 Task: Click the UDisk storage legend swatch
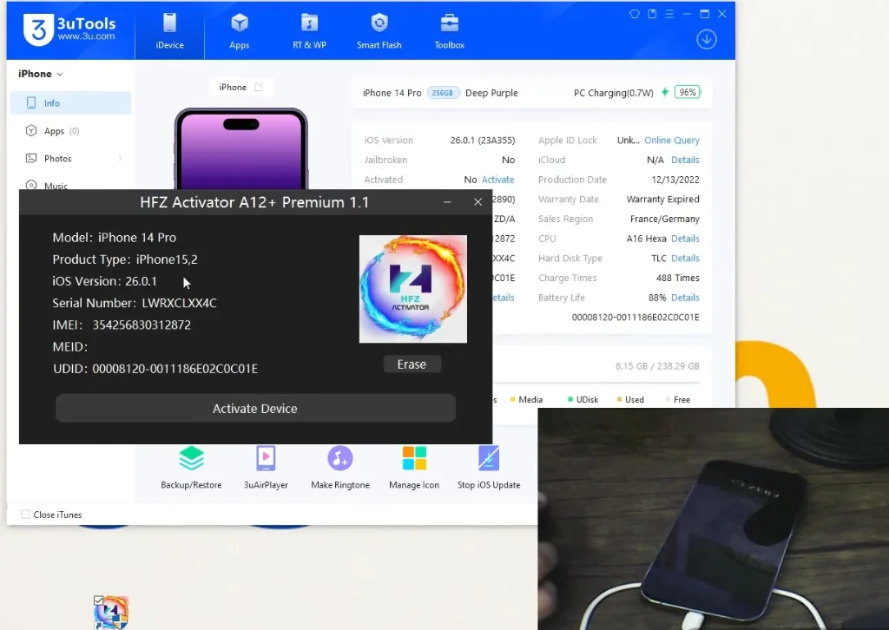tap(570, 399)
